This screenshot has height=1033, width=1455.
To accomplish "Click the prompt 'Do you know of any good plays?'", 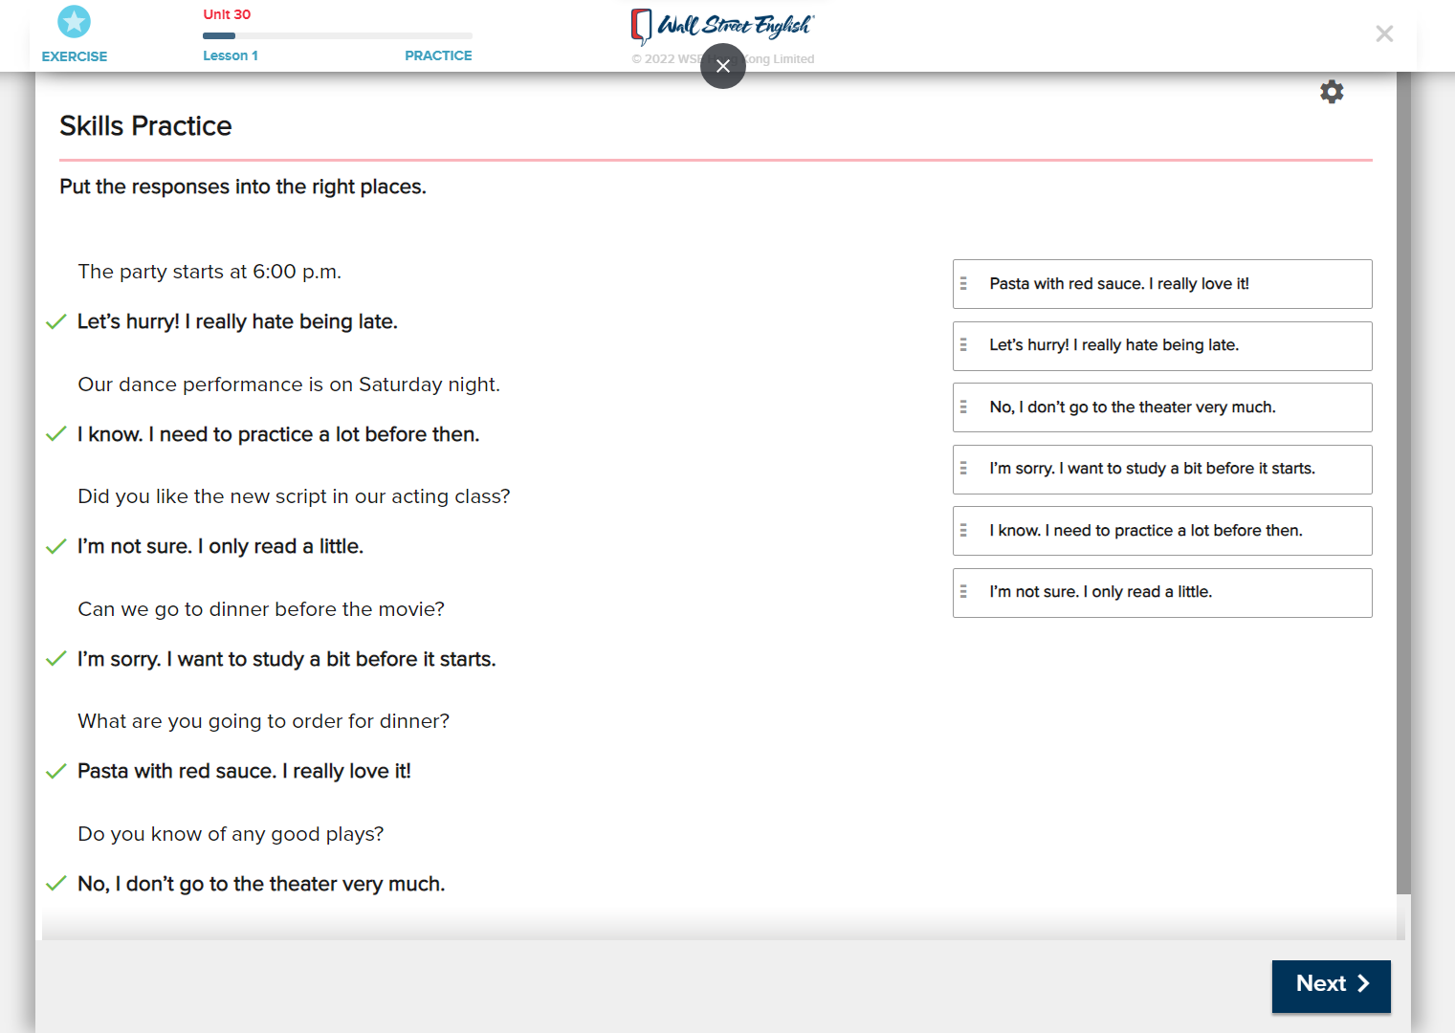I will point(231,834).
